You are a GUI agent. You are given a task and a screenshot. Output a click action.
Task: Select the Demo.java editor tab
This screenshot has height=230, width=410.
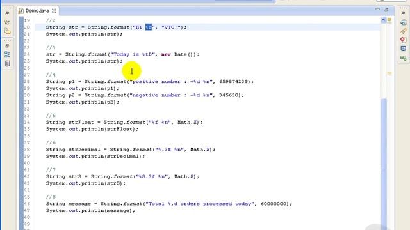(37, 11)
